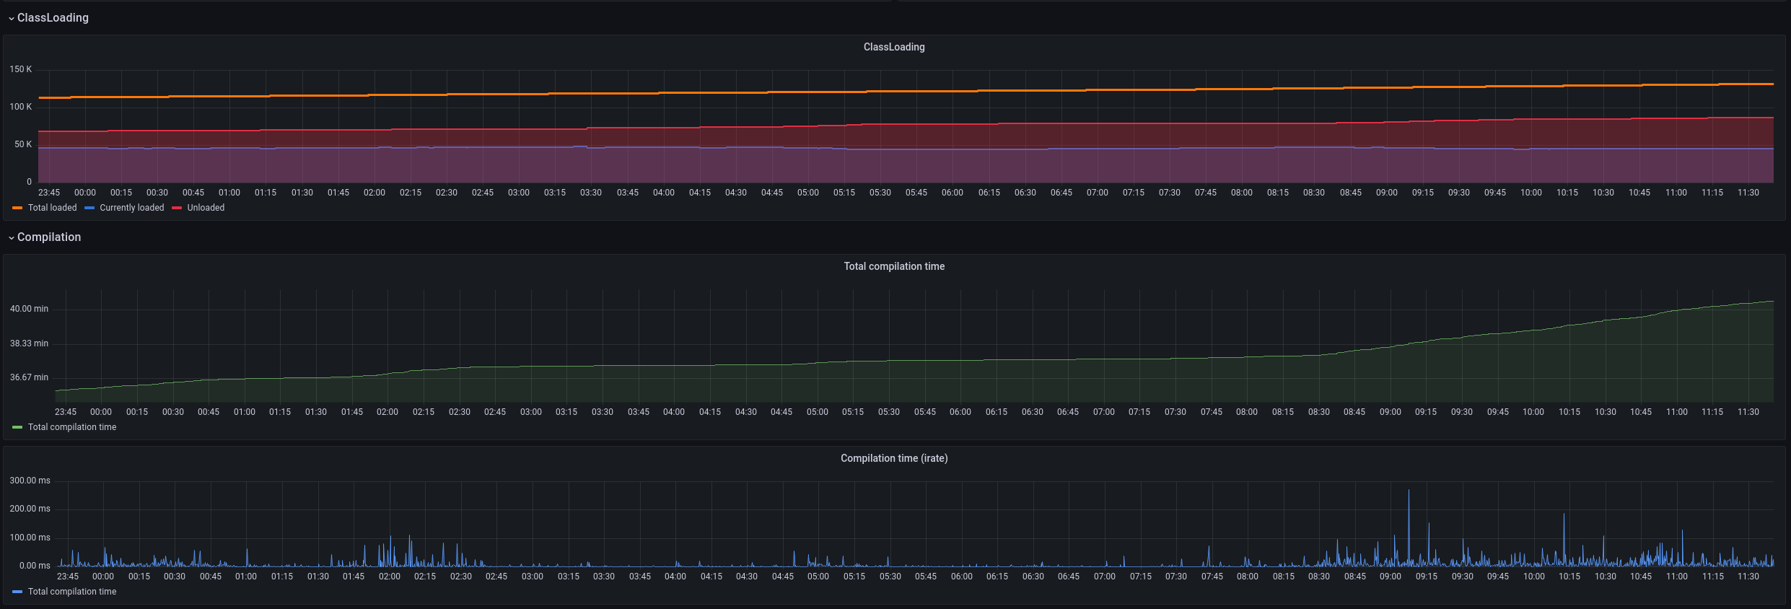Collapse the Compilation row with its chevron
Viewport: 1791px width, 609px height.
[12, 237]
